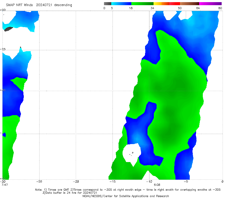Click the blue 5–18 colorbar segment
225x198 pixels.
(121, 4)
